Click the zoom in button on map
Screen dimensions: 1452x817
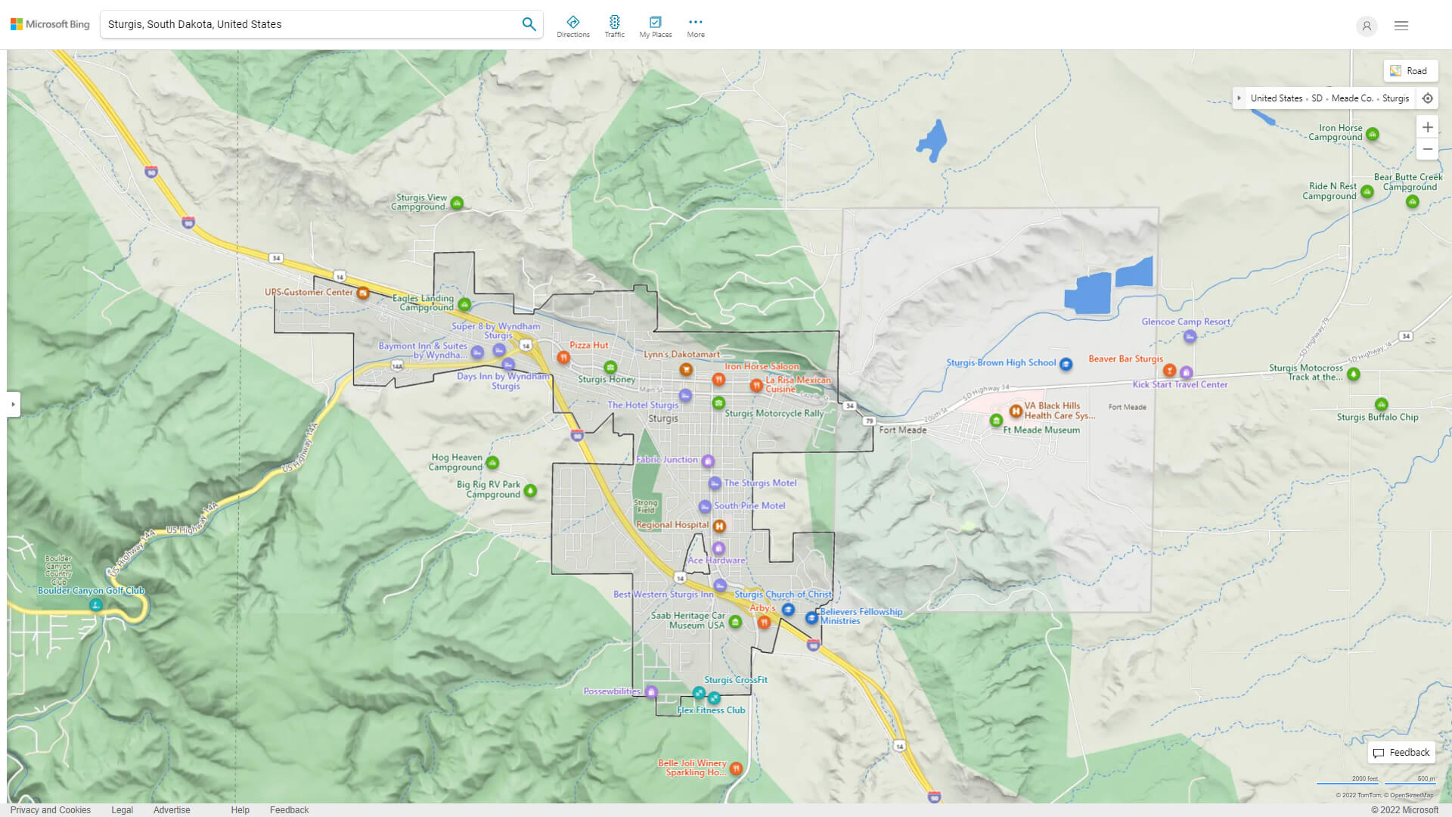[1428, 126]
